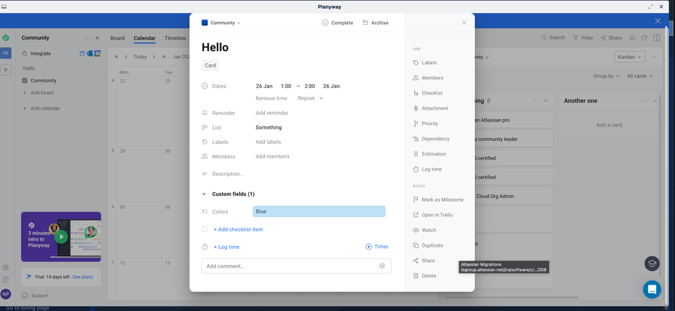Image resolution: width=675 pixels, height=311 pixels.
Task: Change the list value Something
Action: pyautogui.click(x=269, y=128)
